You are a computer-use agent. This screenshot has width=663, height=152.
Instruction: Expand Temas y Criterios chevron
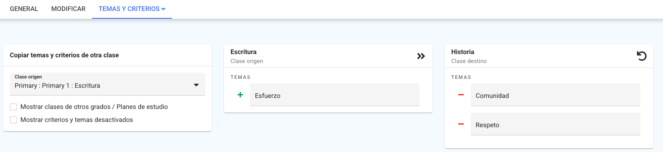tap(163, 9)
